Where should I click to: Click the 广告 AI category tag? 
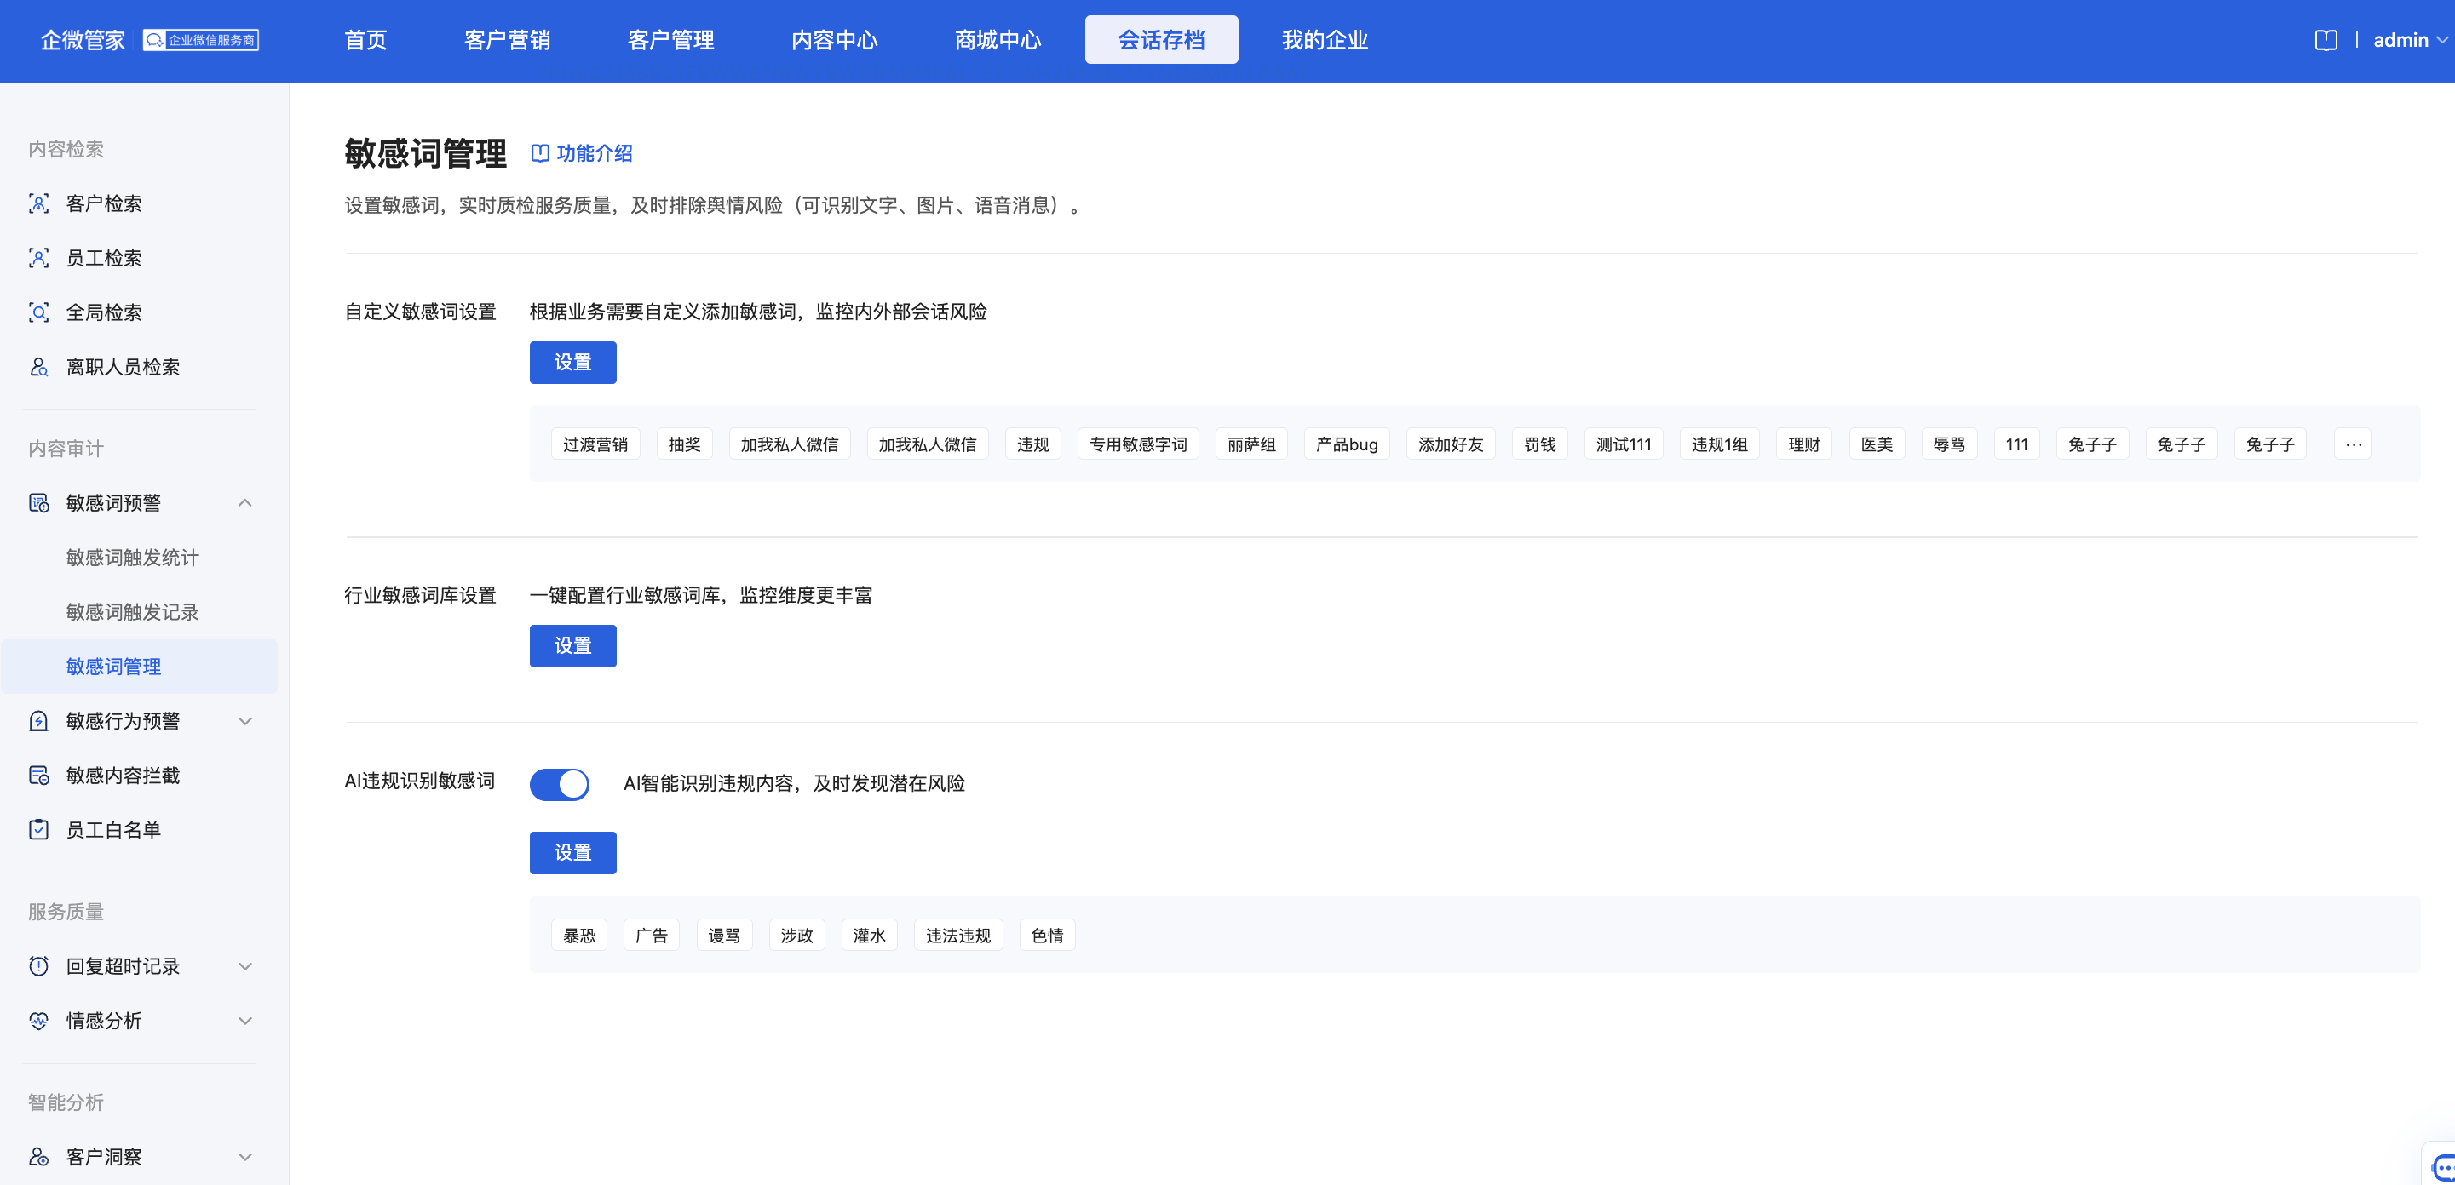(652, 936)
